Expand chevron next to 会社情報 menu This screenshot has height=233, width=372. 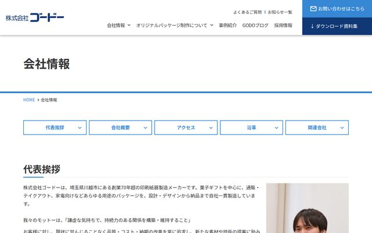point(129,25)
